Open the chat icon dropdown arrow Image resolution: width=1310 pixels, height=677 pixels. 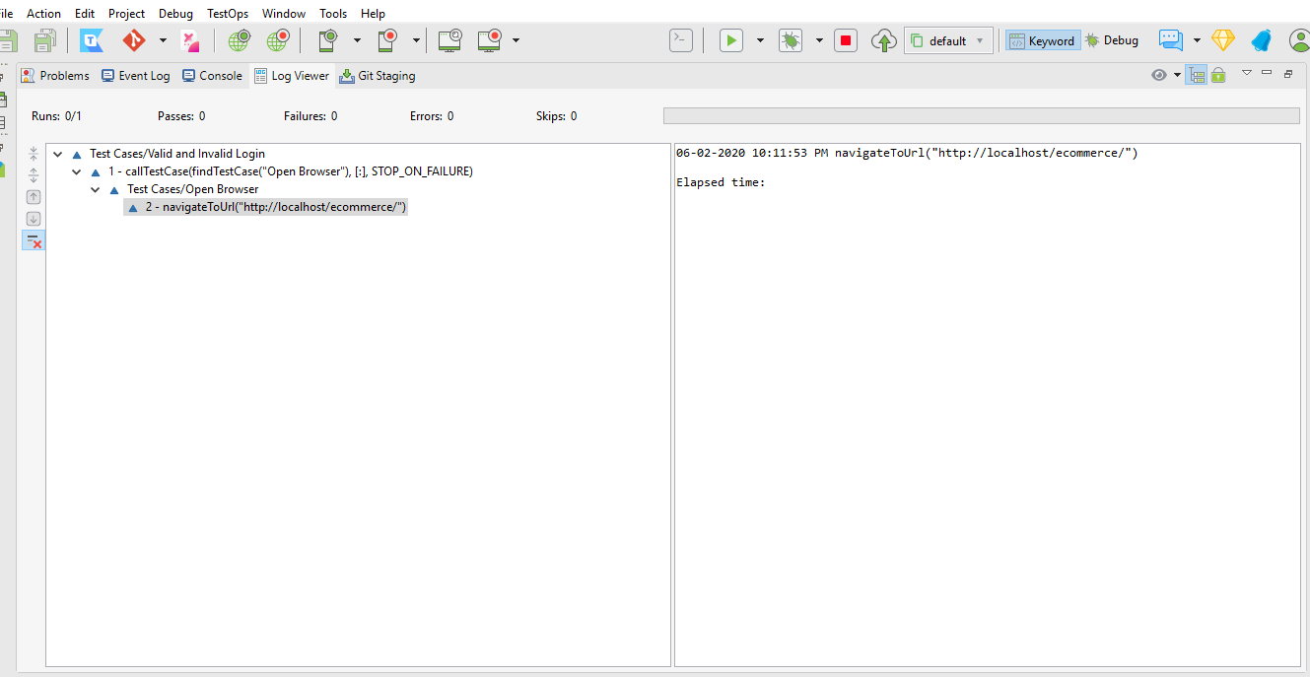(x=1197, y=41)
